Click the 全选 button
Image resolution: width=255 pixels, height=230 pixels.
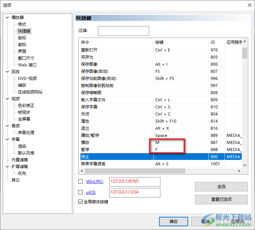[x=221, y=187]
